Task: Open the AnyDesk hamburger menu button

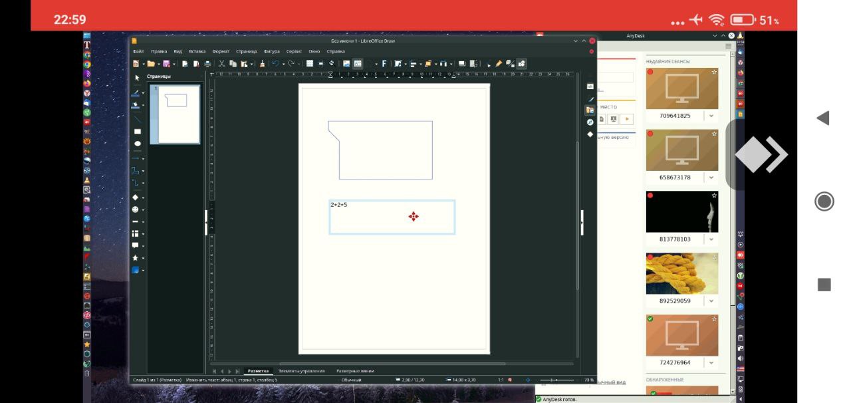Action: 729,47
